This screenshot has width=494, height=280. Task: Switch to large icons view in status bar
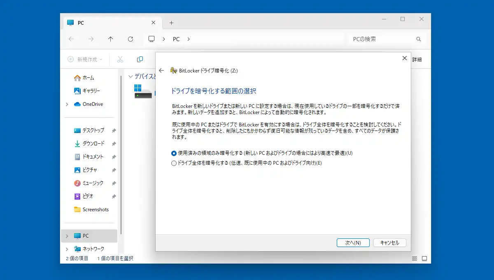point(424,259)
